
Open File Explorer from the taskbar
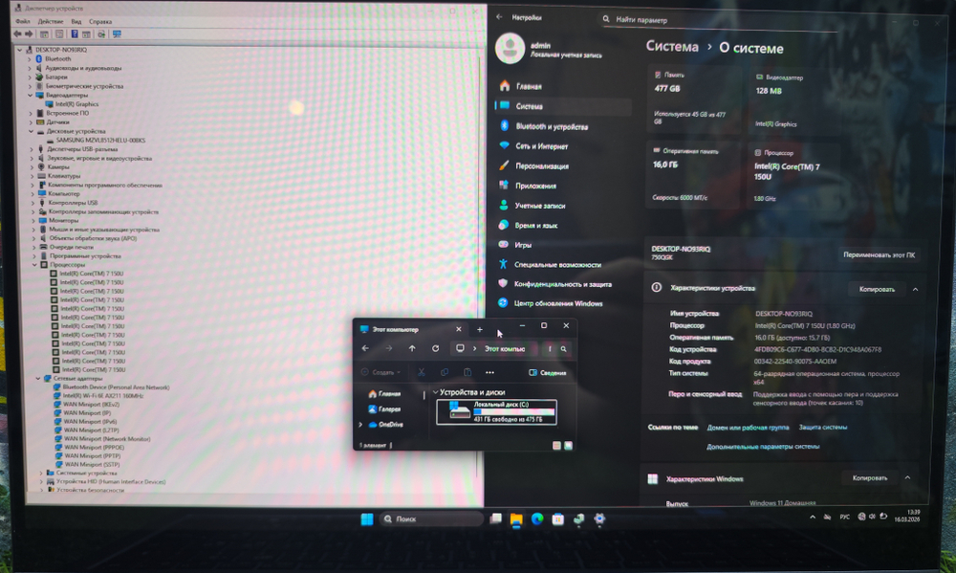(516, 519)
